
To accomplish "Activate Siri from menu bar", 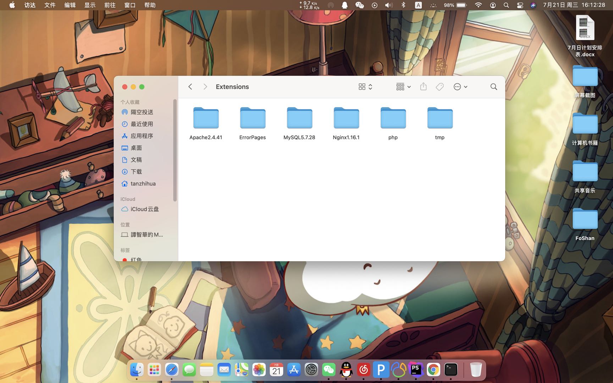I will tap(533, 5).
